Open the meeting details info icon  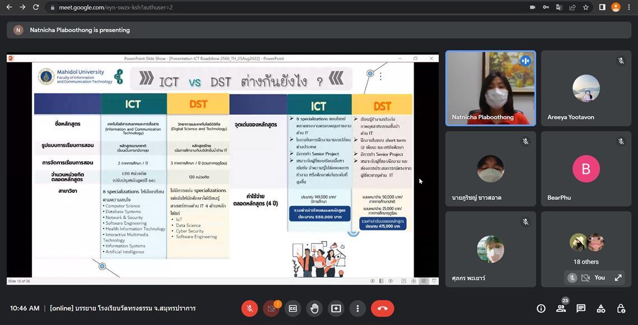(541, 308)
